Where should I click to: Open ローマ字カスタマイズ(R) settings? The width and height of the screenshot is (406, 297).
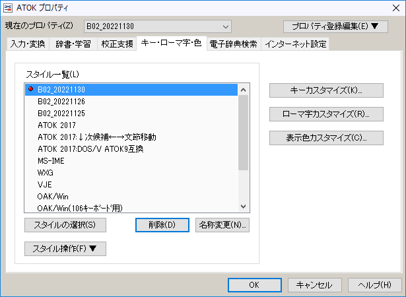(326, 114)
